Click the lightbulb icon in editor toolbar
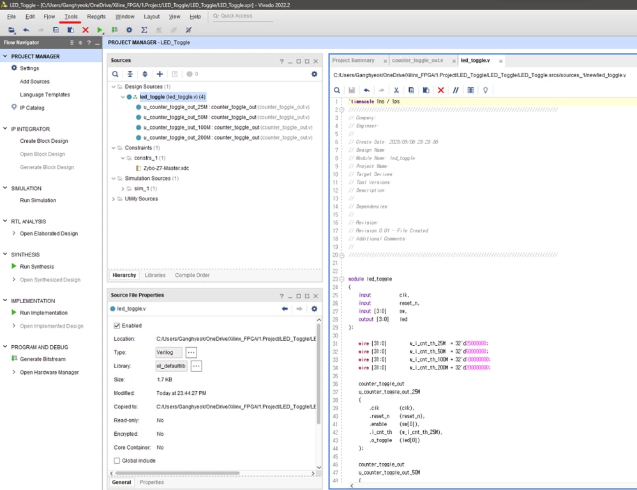637x490 pixels. pos(485,91)
